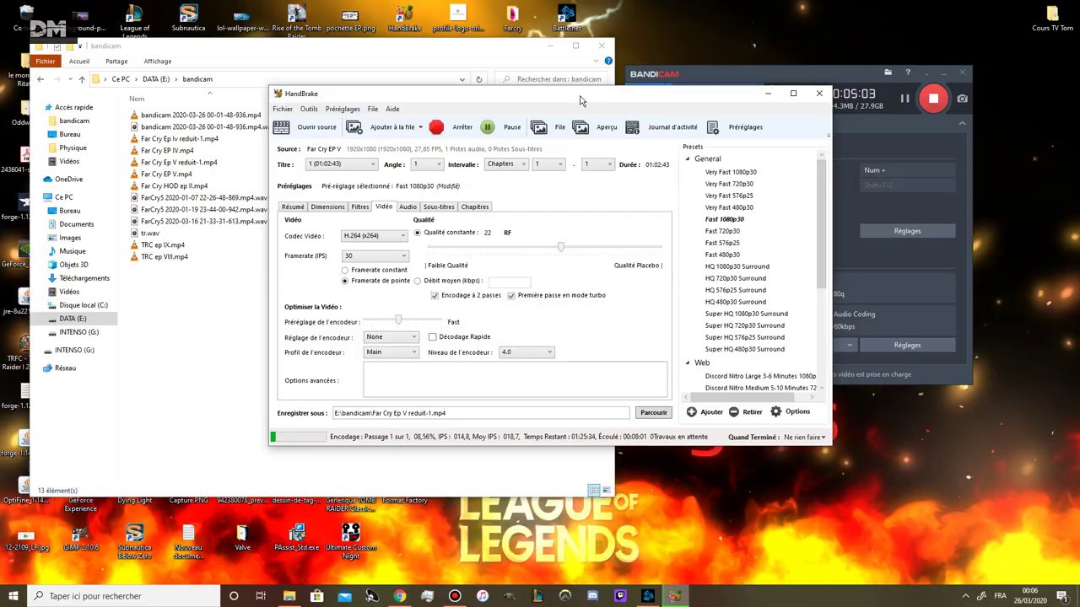
Task: Open Subnautica desktop shortcut
Action: point(188,19)
